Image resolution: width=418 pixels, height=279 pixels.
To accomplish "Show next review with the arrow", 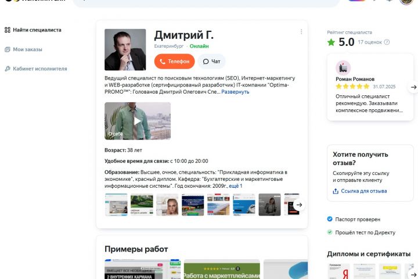I will [x=413, y=87].
